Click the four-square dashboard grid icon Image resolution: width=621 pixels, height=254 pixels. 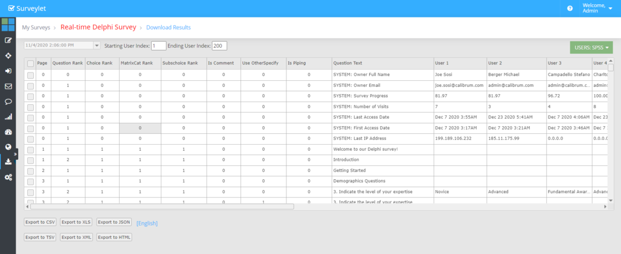click(8, 25)
